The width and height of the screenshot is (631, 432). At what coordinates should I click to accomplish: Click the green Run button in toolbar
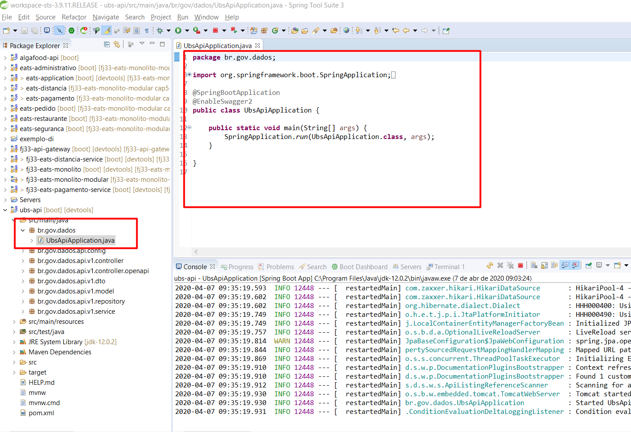coord(178,30)
